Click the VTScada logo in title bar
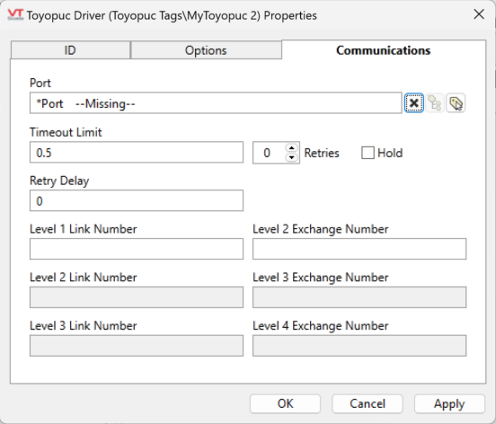 15,14
